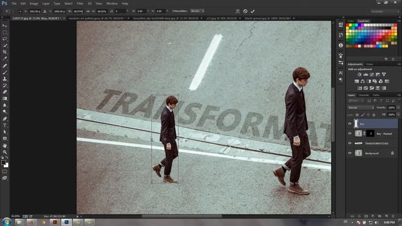The width and height of the screenshot is (402, 226).
Task: Open the Interpolation dropdown
Action: tap(197, 11)
